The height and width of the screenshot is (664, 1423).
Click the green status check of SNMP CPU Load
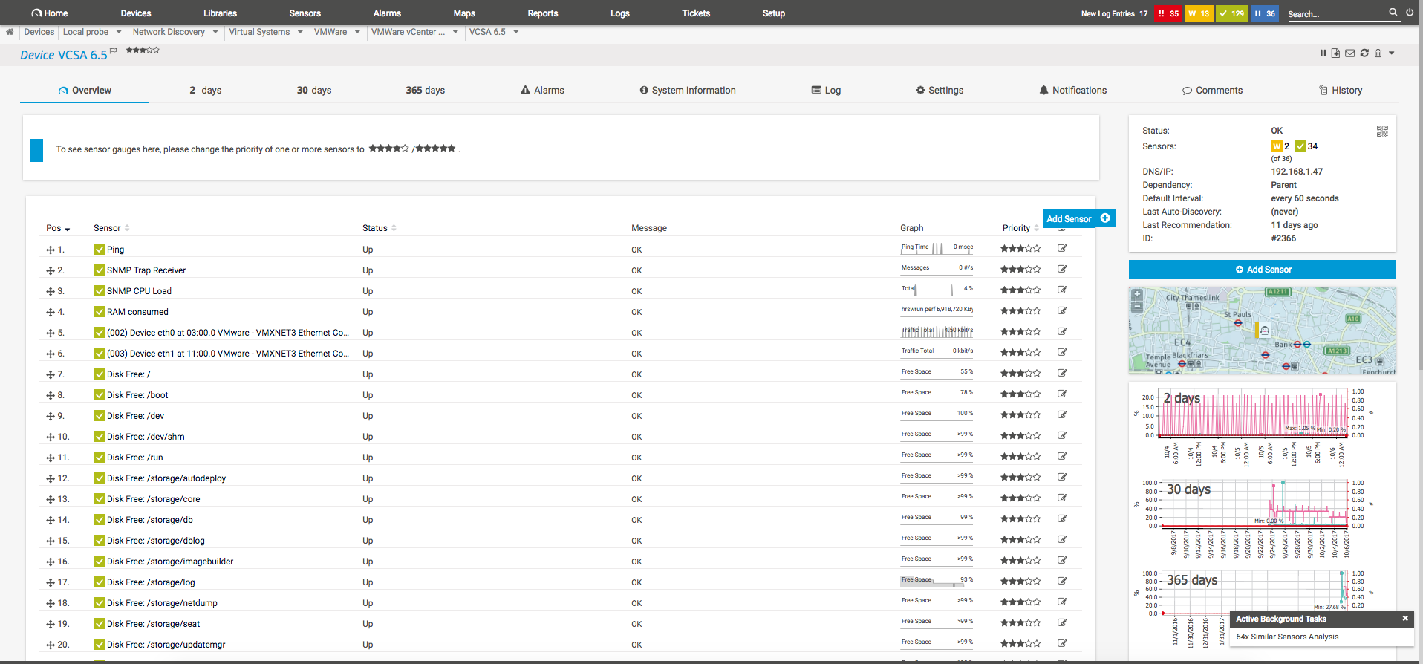click(x=100, y=290)
